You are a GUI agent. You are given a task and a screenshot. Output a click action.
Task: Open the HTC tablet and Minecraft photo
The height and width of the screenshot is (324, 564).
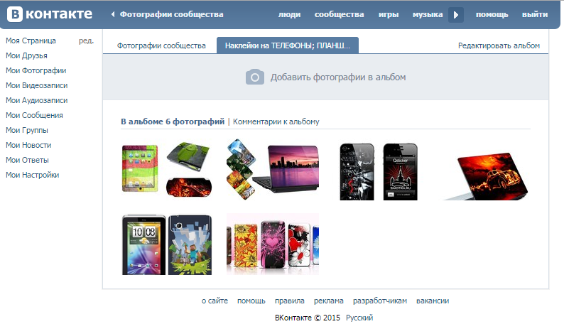coord(167,245)
